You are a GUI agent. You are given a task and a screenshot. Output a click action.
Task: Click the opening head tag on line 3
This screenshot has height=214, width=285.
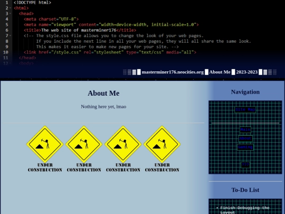26,13
